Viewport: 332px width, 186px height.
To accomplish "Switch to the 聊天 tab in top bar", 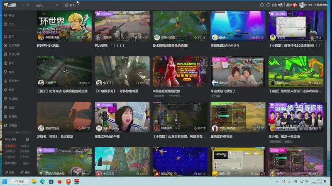I will pyautogui.click(x=70, y=5).
